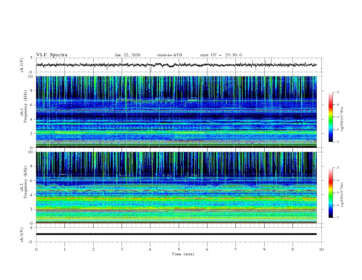
Task: Pick the lower ch.2 PSD color bar
Action: pyautogui.click(x=330, y=193)
